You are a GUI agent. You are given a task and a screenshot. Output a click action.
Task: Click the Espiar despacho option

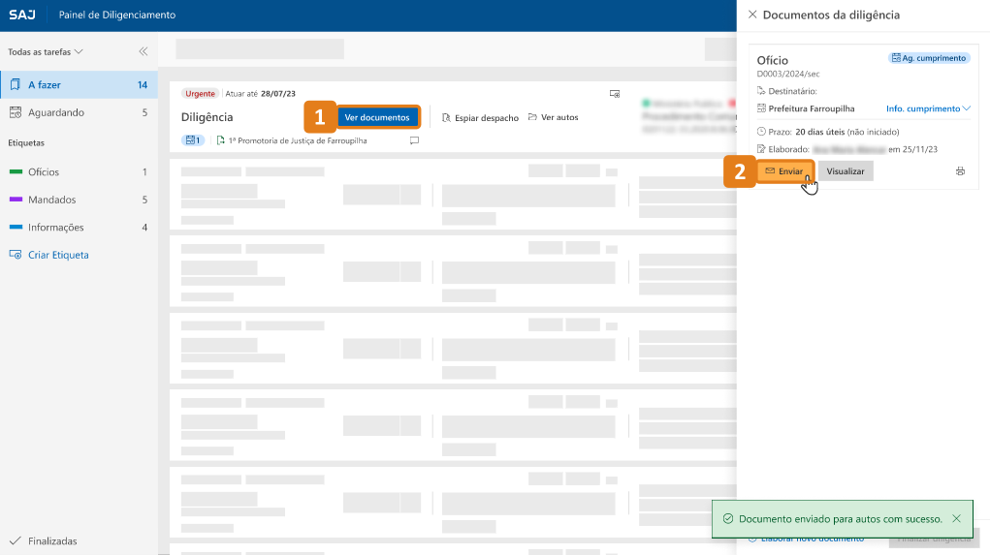pyautogui.click(x=480, y=117)
